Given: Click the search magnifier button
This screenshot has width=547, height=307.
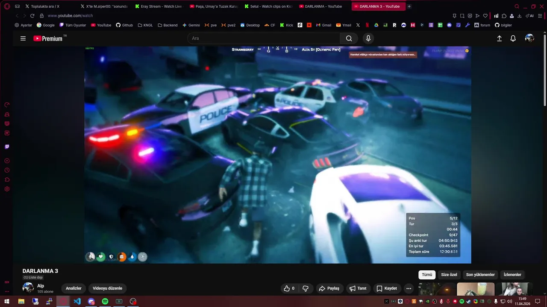Looking at the screenshot, I should pyautogui.click(x=349, y=38).
